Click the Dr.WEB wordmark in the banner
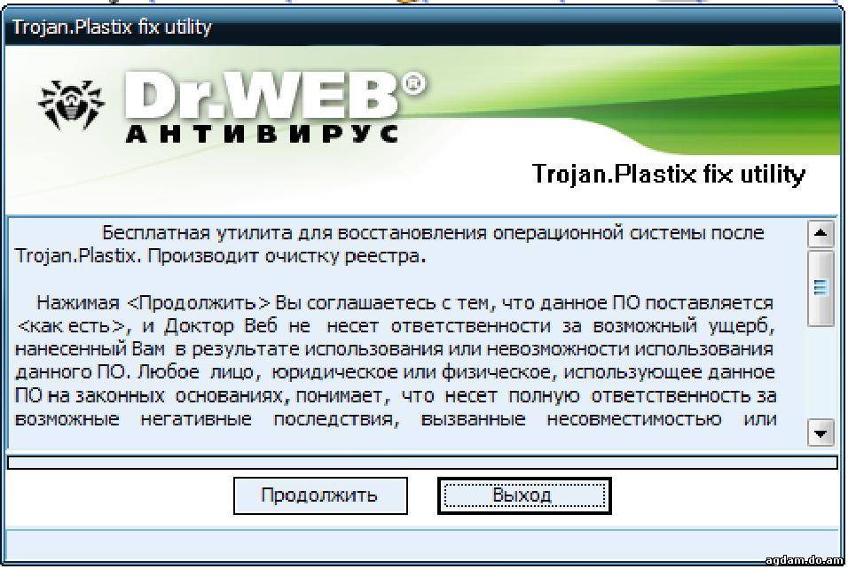Image resolution: width=848 pixels, height=569 pixels. [276, 97]
